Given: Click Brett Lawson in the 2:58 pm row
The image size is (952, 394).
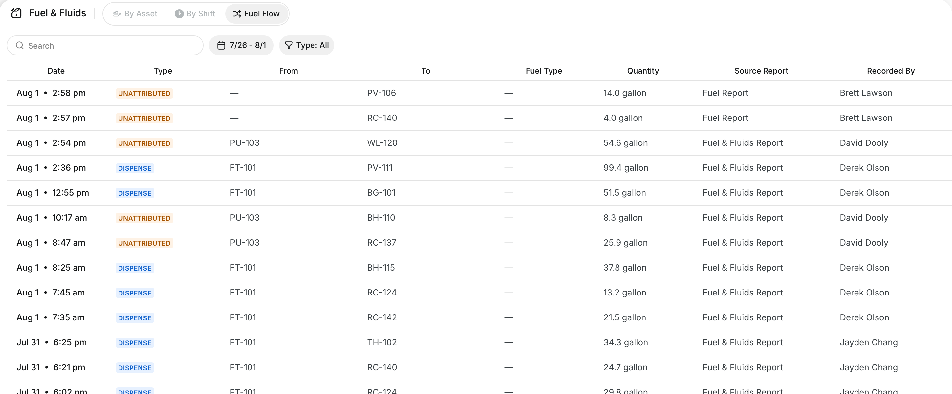Looking at the screenshot, I should coord(866,93).
